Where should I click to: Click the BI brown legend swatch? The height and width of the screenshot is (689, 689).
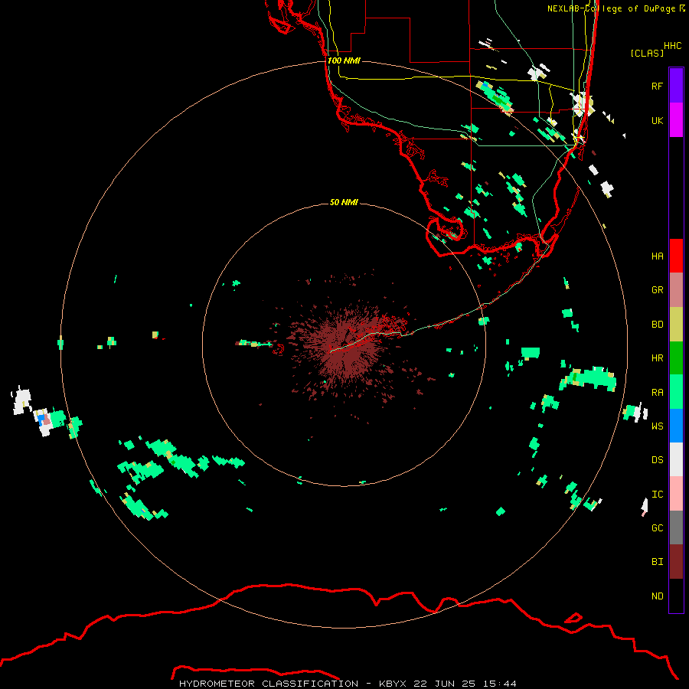coord(676,562)
